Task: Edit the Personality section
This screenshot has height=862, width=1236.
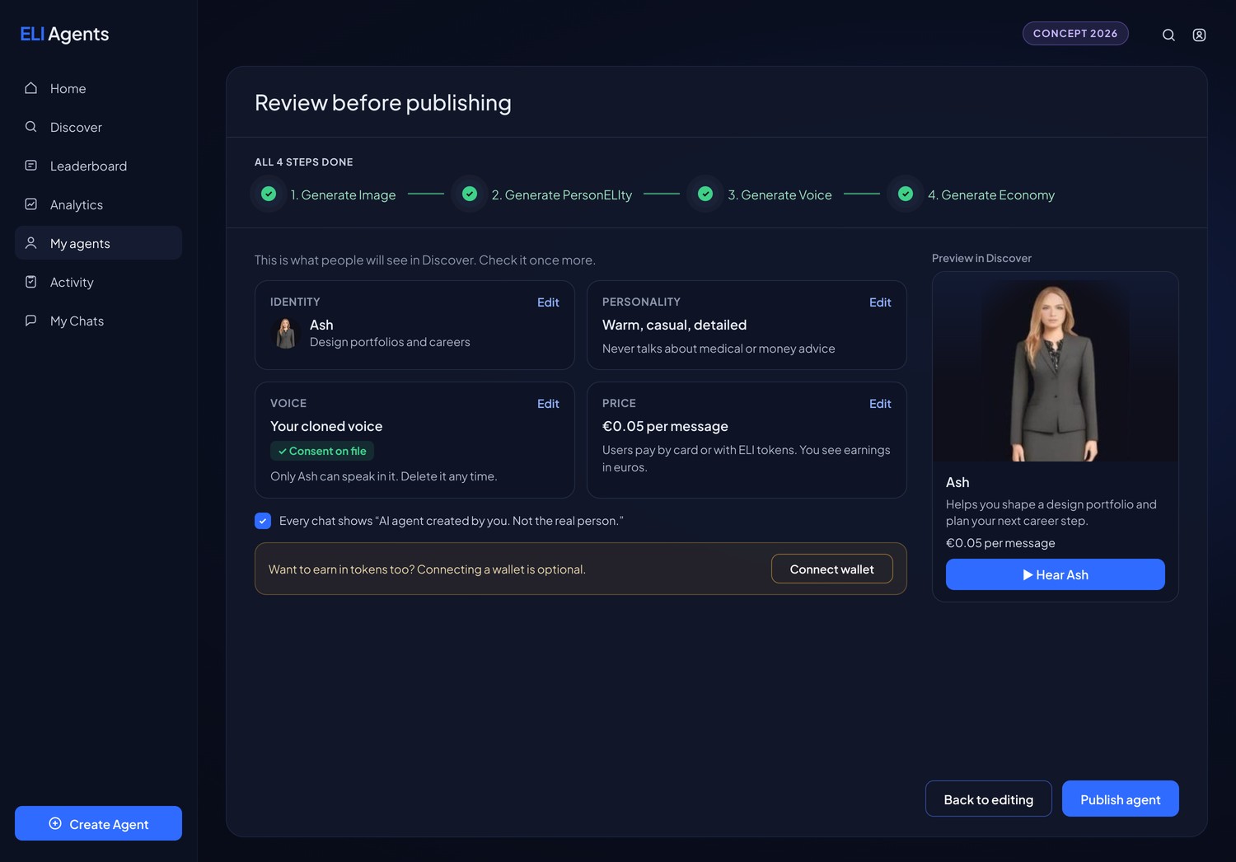Action: [880, 302]
